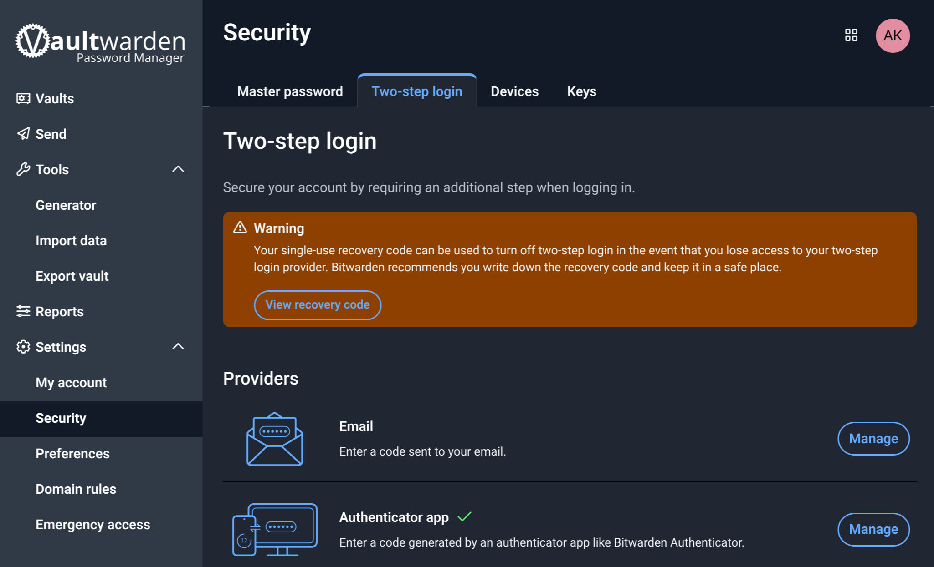Open the Vaults section icon
The width and height of the screenshot is (934, 567).
[x=23, y=99]
